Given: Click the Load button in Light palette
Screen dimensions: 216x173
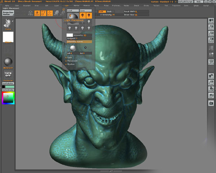Looking at the screenshot, I should click(73, 10).
